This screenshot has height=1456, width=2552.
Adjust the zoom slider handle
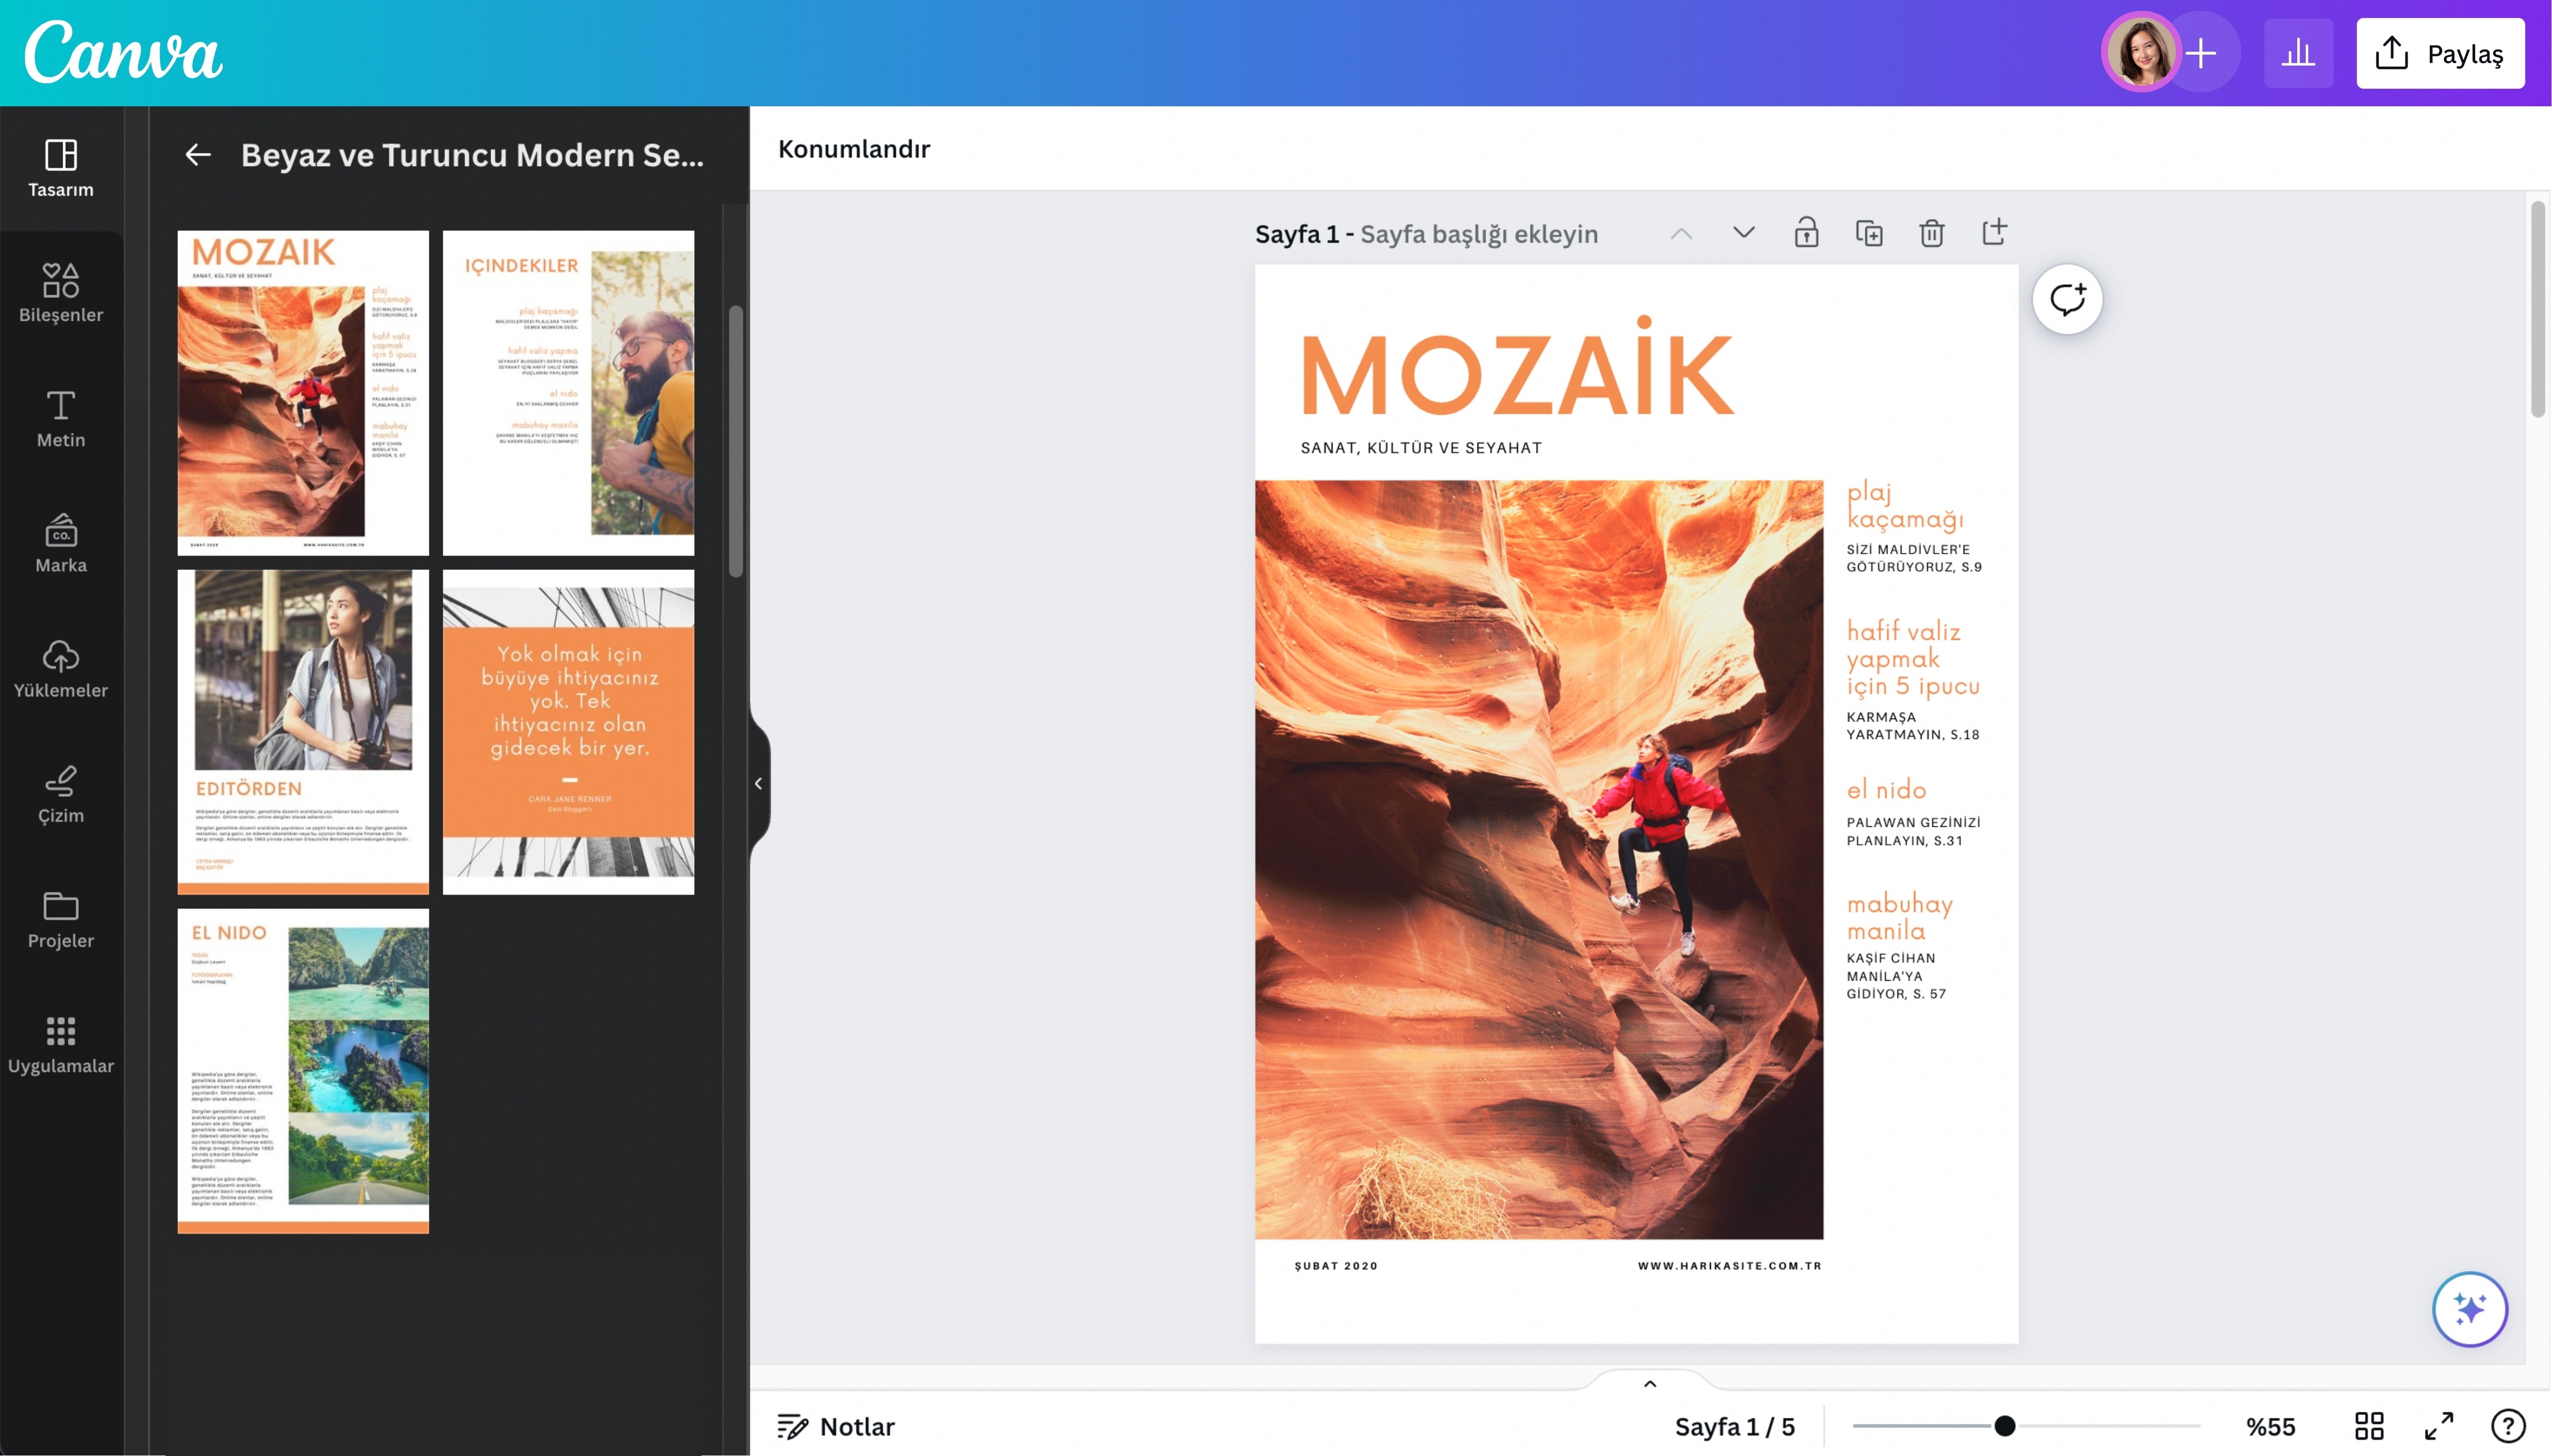click(2004, 1426)
